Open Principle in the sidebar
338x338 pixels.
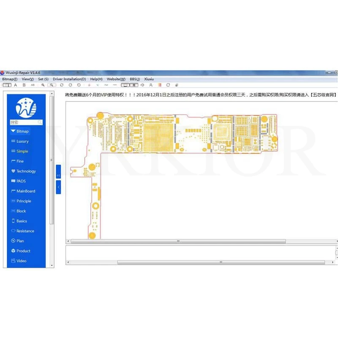tap(21, 201)
